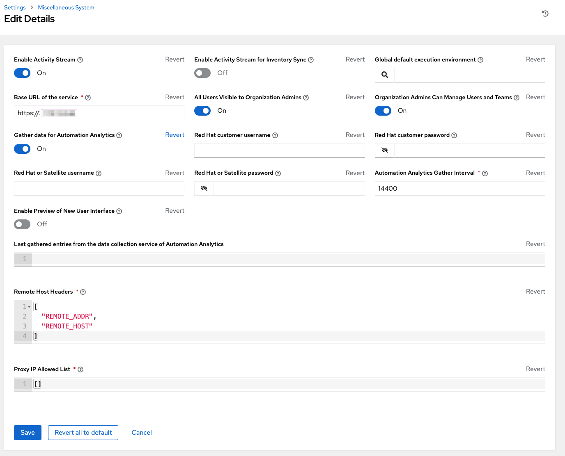The width and height of the screenshot is (565, 456).
Task: Navigate back to Settings via breadcrumb
Action: coord(15,7)
